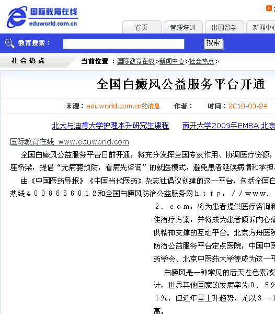Open 北大与迪肯大学护理本升研究生课程 link

tap(111, 126)
